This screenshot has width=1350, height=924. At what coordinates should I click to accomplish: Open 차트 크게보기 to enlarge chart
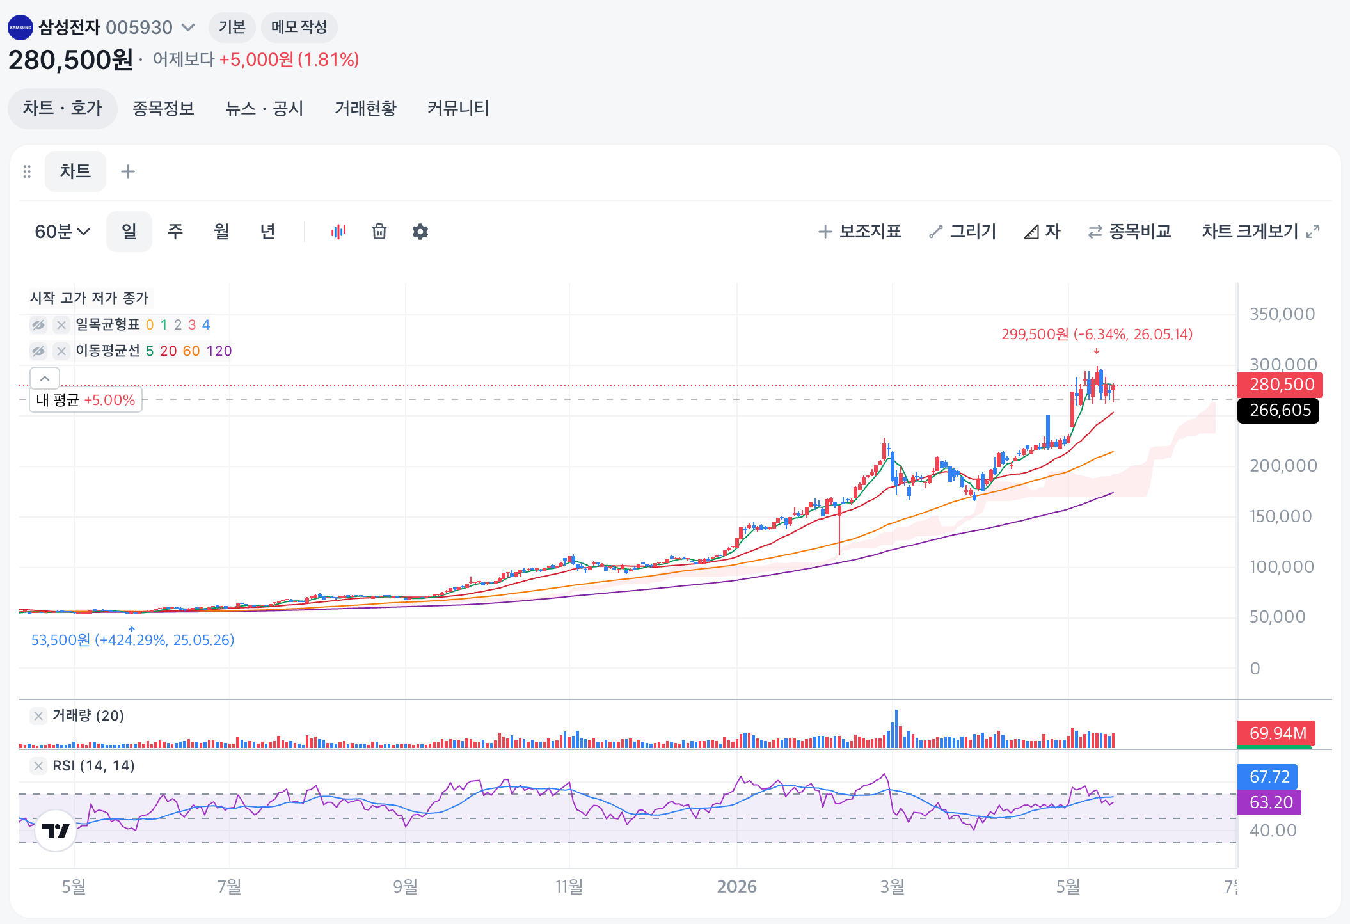pyautogui.click(x=1260, y=232)
